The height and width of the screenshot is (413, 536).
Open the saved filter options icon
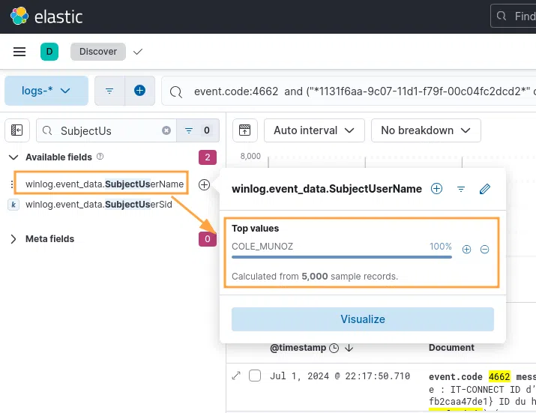[x=109, y=91]
